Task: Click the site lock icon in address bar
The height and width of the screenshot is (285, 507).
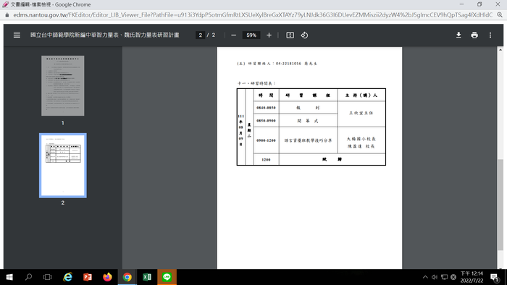Action: 7,15
